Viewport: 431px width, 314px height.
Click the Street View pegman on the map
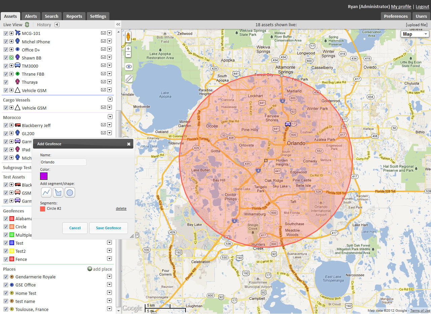[x=128, y=36]
